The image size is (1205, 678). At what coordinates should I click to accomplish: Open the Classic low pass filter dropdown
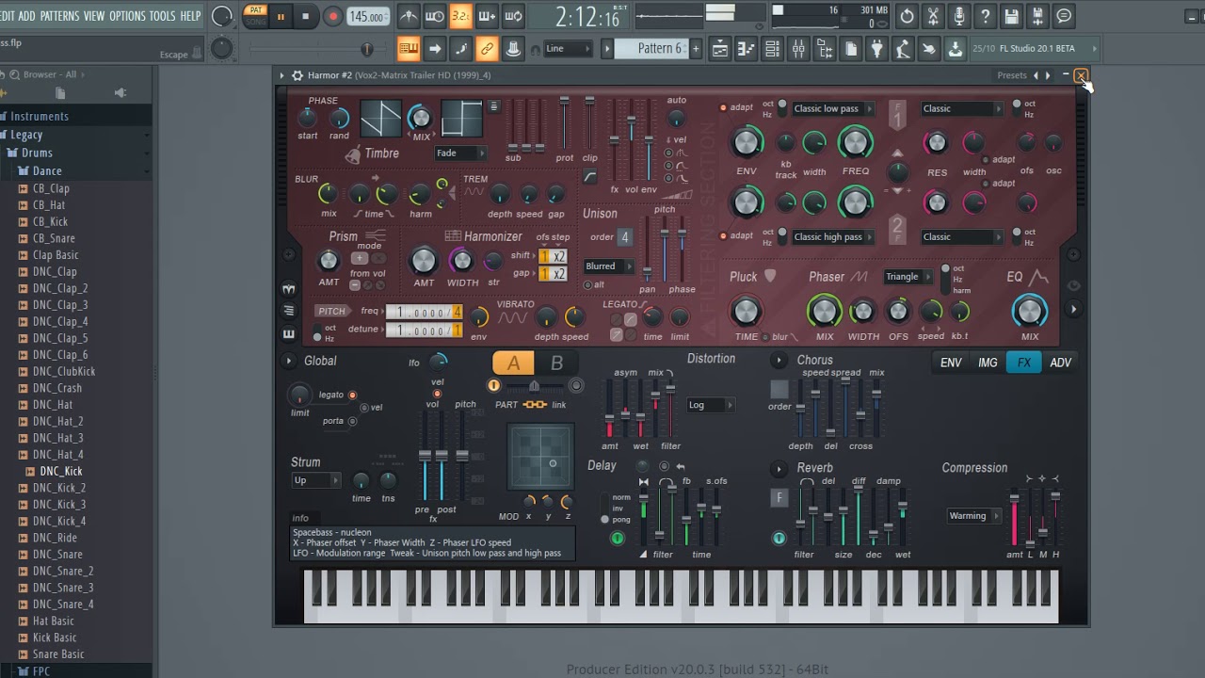833,108
